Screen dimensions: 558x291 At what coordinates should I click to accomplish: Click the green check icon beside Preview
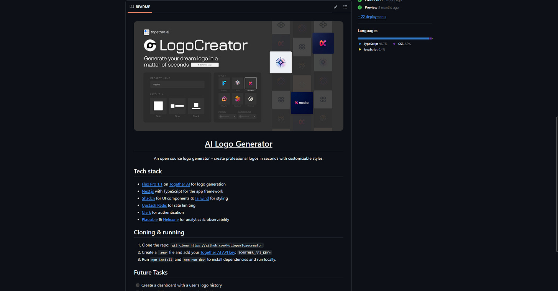[x=359, y=7]
